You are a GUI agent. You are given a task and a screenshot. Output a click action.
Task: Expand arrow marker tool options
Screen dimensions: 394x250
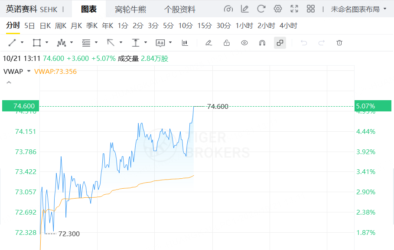(x=121, y=43)
